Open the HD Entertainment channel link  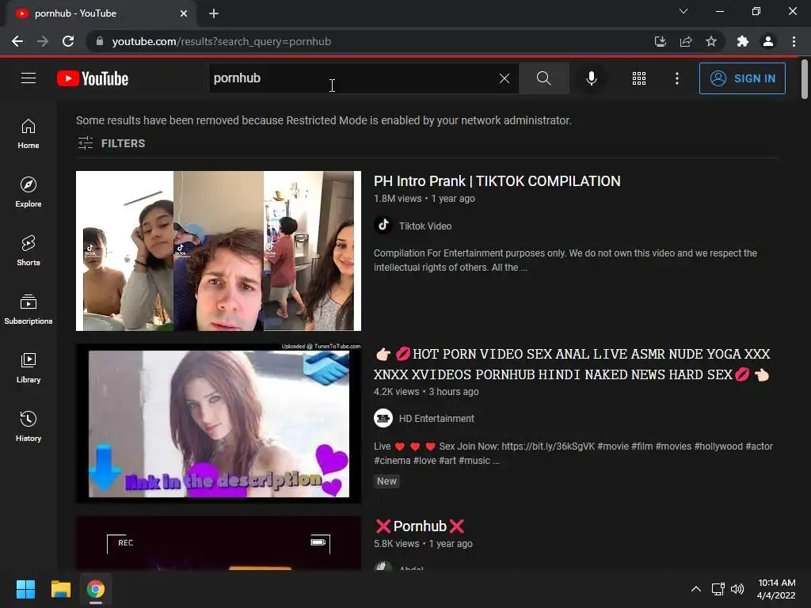[436, 418]
